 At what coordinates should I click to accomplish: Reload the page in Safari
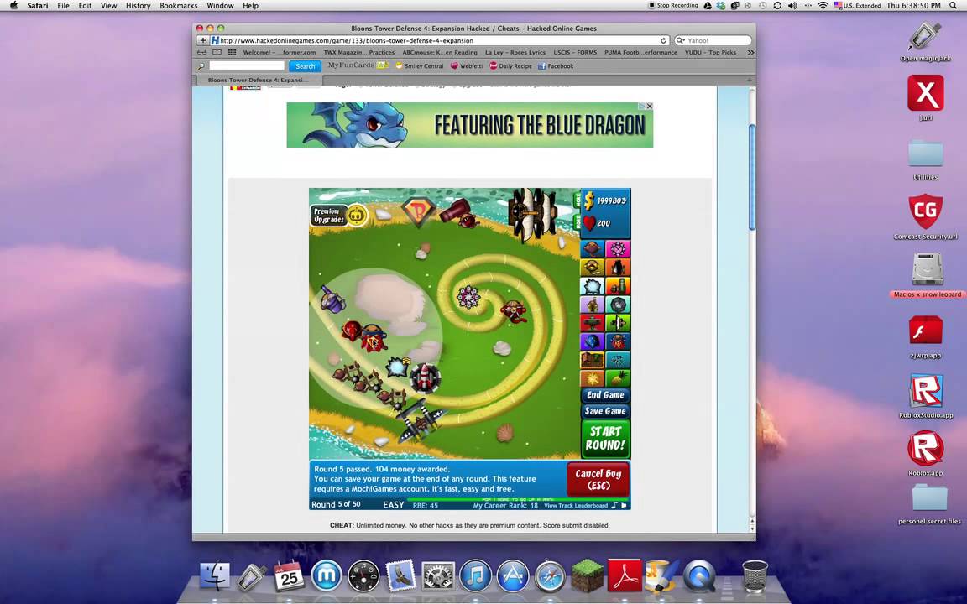click(x=664, y=40)
